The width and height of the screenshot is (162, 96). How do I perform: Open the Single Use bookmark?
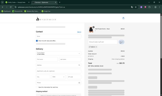pos(46,11)
